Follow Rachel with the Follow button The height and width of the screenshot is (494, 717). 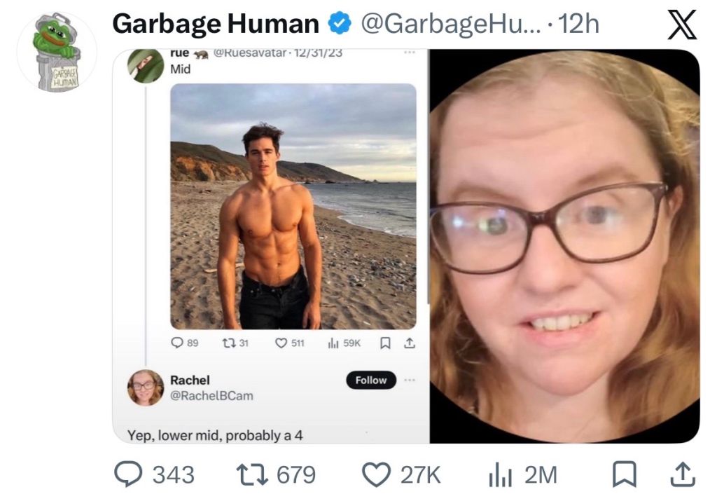pos(371,380)
